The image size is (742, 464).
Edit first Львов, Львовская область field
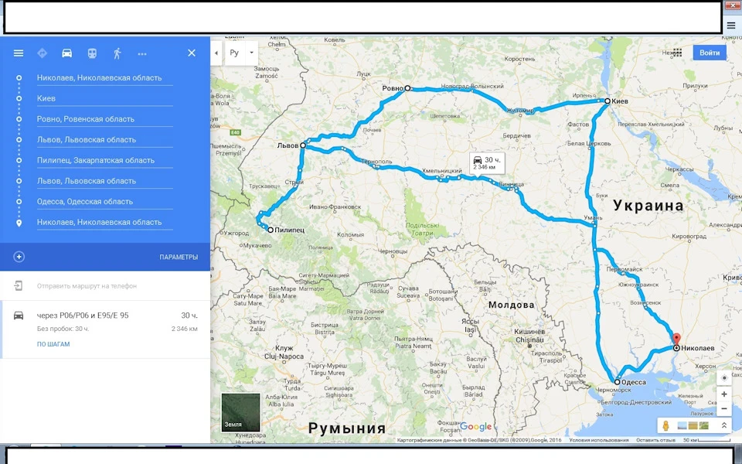(104, 140)
